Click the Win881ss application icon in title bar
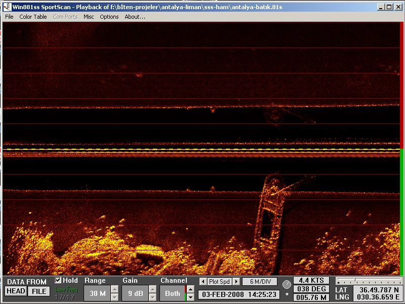405x304 pixels. (x=7, y=7)
